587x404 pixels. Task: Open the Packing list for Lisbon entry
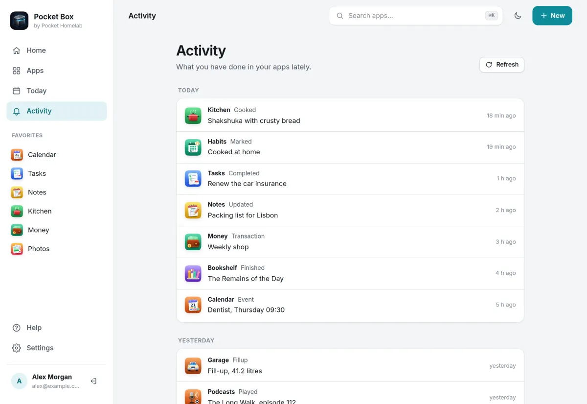(x=350, y=210)
